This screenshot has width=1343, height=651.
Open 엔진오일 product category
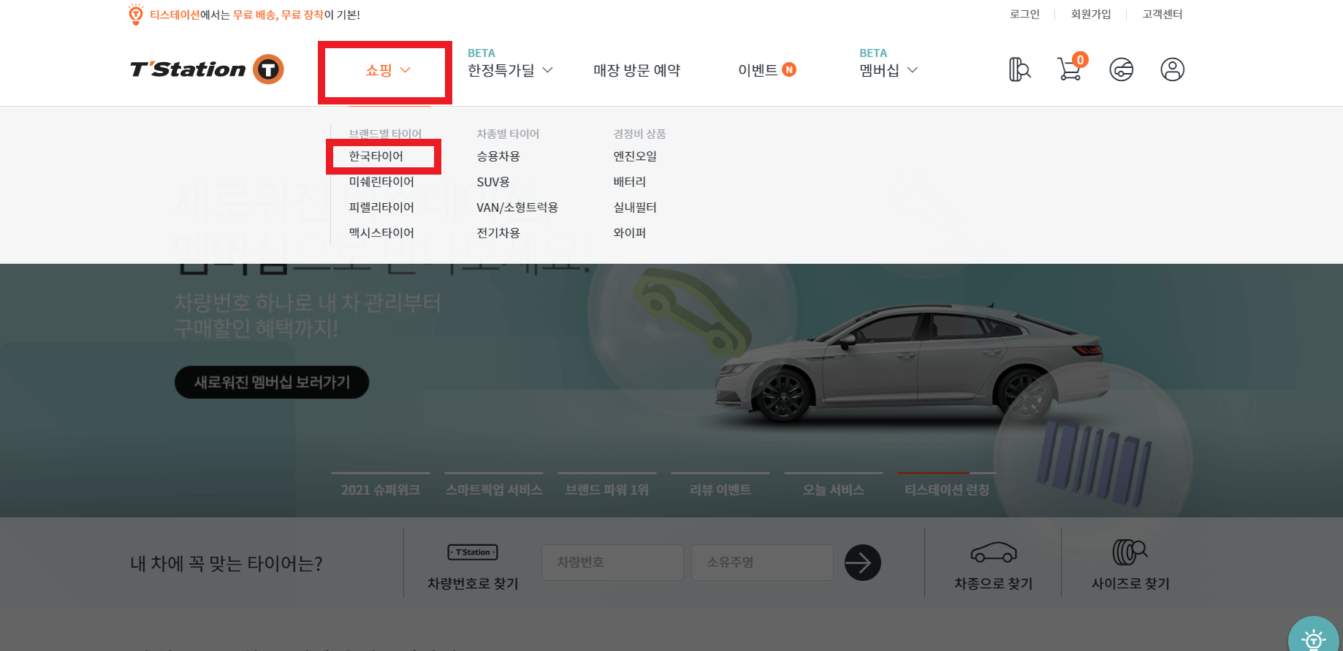(x=635, y=156)
